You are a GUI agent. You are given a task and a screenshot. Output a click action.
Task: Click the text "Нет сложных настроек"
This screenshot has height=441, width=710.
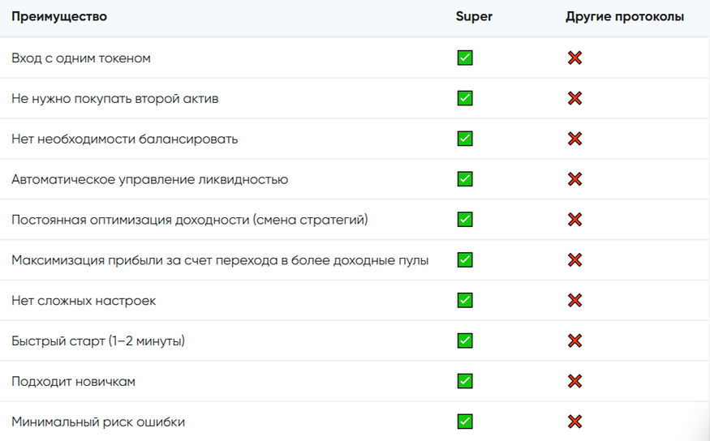[84, 301]
